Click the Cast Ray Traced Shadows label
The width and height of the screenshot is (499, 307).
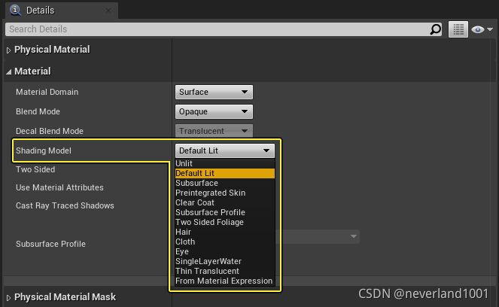tap(65, 205)
